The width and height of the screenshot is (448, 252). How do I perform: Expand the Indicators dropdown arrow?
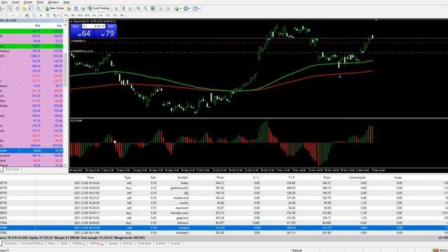pos(181,8)
